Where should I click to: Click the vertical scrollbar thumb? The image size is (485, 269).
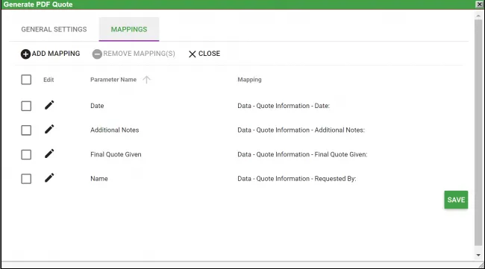tap(478, 133)
